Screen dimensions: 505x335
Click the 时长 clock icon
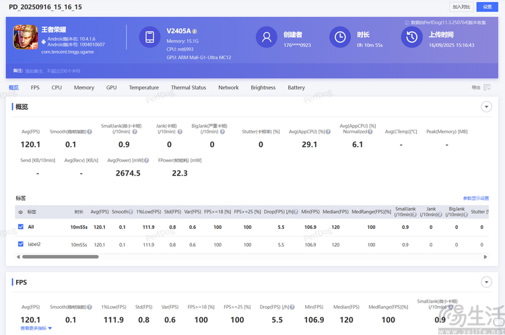340,37
